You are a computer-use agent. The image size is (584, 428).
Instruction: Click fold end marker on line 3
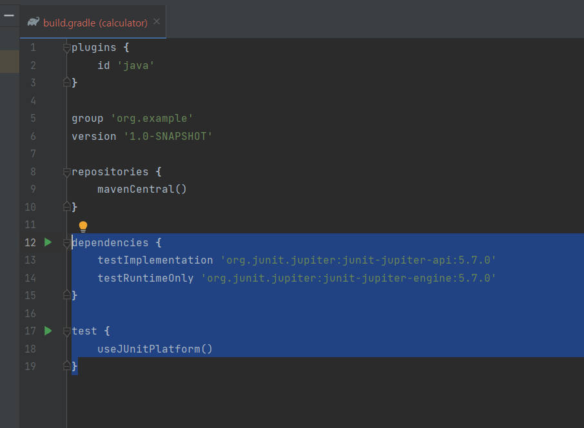[66, 82]
